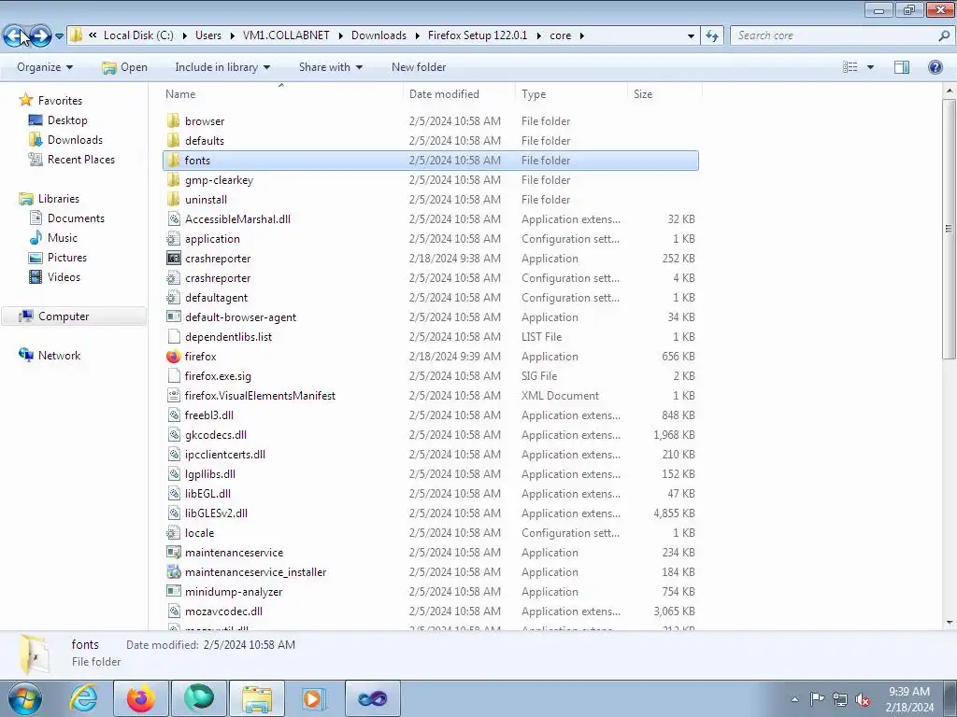
Task: Click Users in the address breadcrumb
Action: pyautogui.click(x=208, y=35)
